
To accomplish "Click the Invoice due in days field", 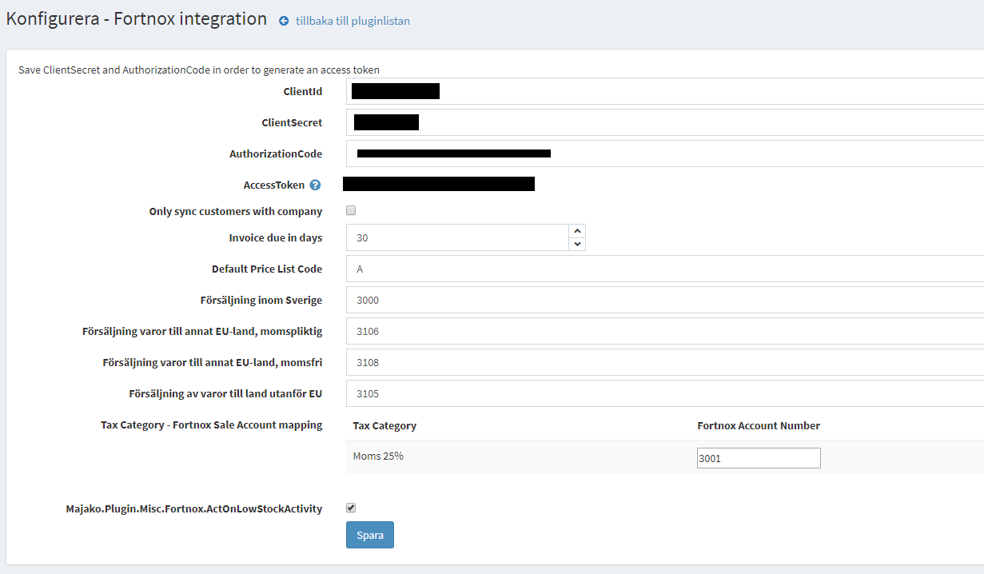I will (x=457, y=237).
